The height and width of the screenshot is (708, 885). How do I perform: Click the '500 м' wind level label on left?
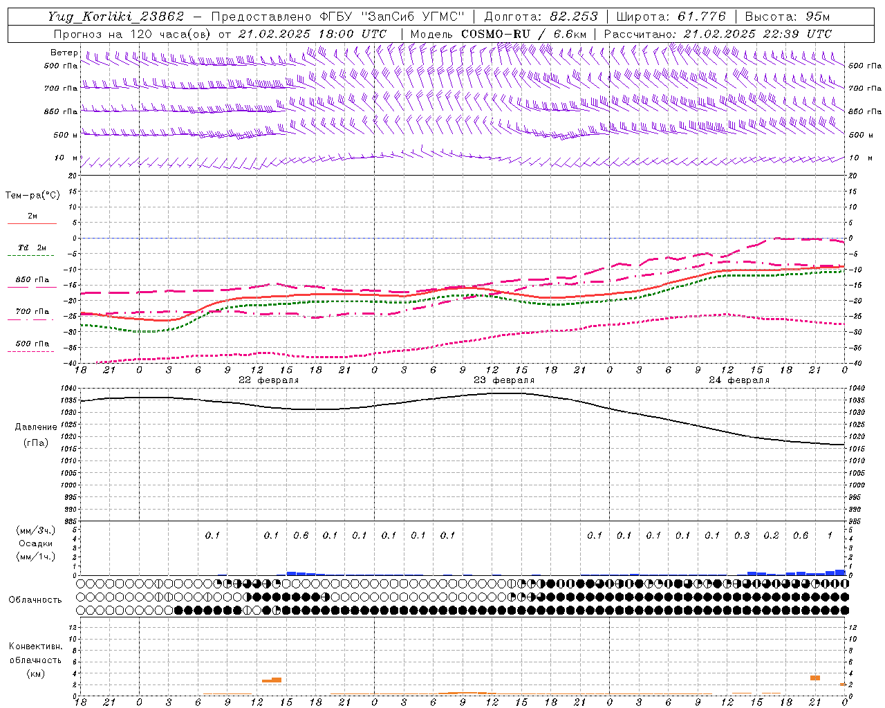(66, 135)
